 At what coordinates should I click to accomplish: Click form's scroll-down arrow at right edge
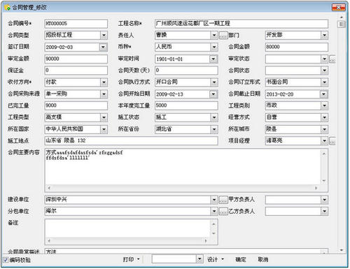(x=342, y=250)
